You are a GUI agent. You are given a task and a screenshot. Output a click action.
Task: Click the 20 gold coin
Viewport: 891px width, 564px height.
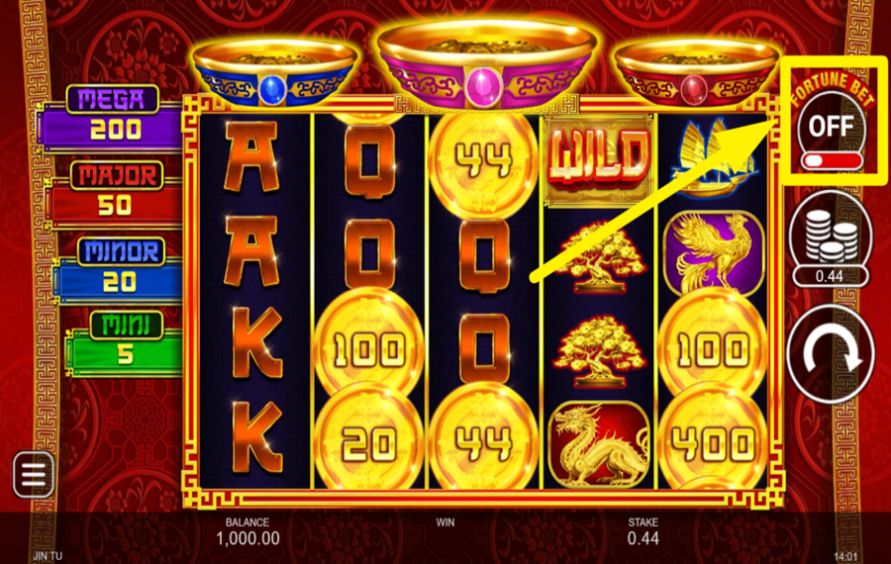coord(369,441)
